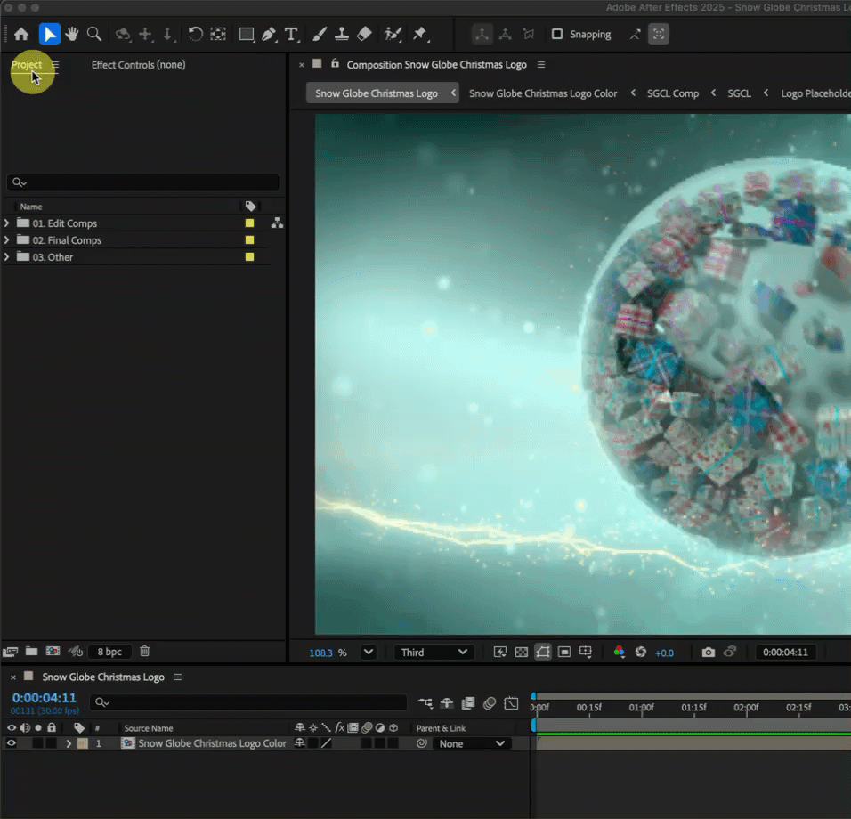
Task: Select the Puppet Pin tool
Action: tap(420, 34)
